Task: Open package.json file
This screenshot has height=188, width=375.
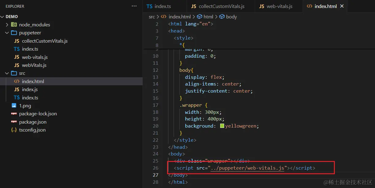Action: (33, 122)
